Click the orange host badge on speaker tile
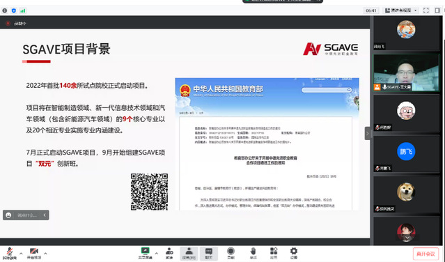The width and height of the screenshot is (445, 262). click(x=377, y=87)
